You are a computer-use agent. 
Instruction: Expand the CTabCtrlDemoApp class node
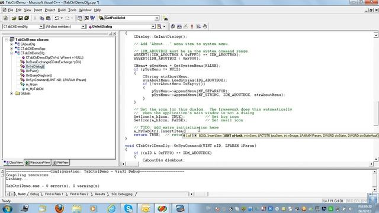11,49
